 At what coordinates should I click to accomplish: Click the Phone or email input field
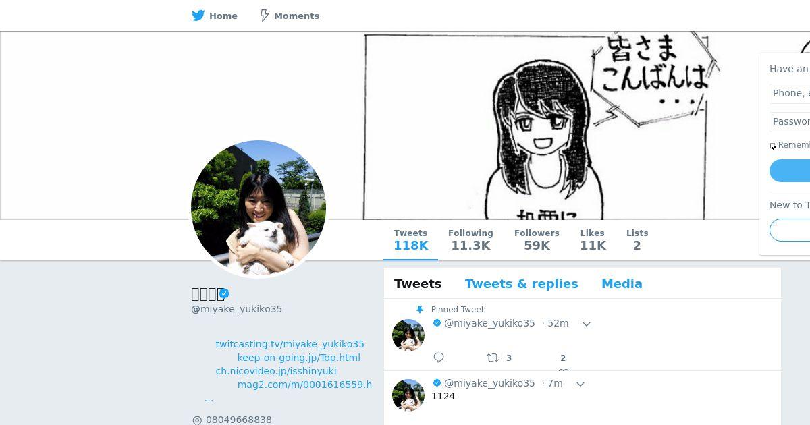tap(790, 93)
